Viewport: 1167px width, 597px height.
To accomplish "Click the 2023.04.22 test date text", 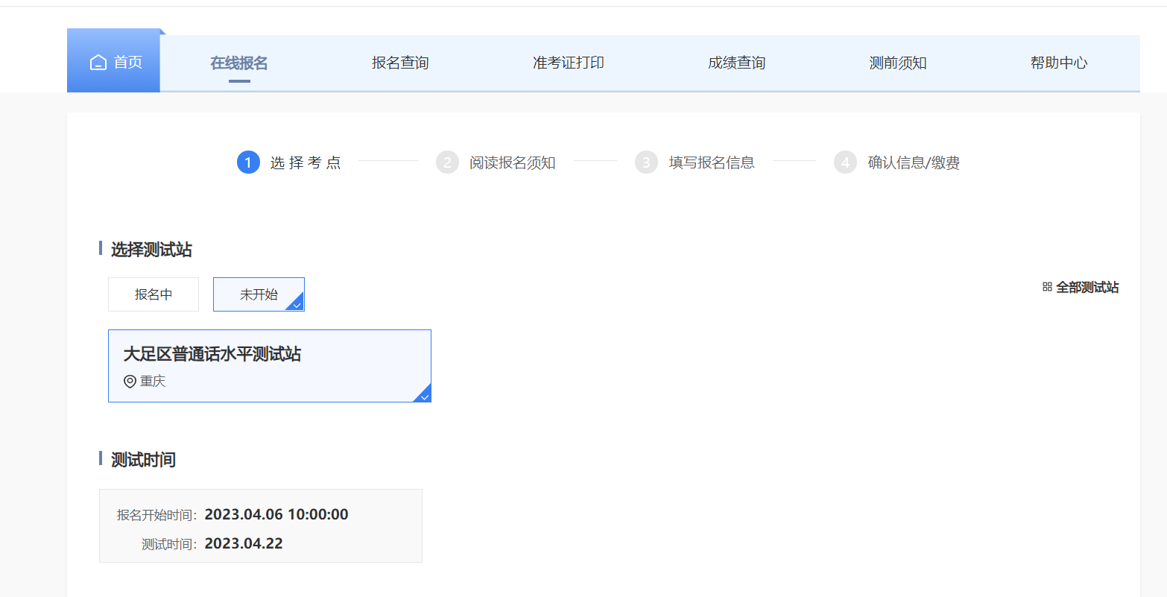I will pyautogui.click(x=244, y=543).
